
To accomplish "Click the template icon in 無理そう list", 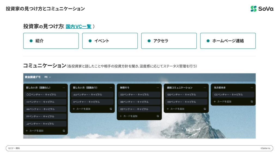I will coord(158,116).
